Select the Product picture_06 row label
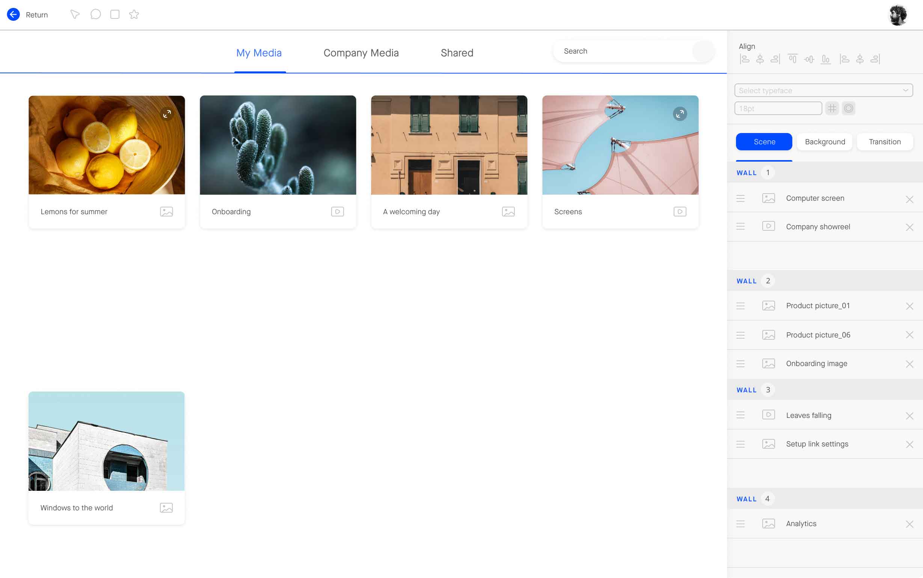This screenshot has width=923, height=578. 818,335
